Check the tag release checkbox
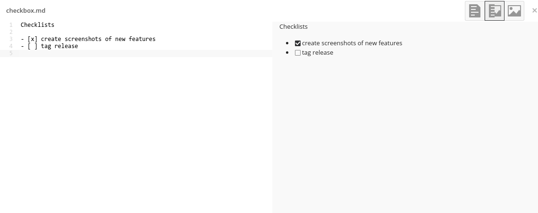Screen dimensions: 538x213 point(297,53)
